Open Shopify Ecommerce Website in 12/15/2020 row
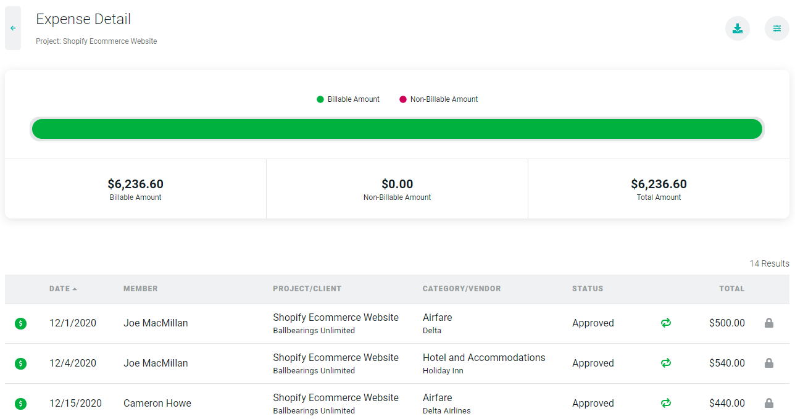Image resolution: width=795 pixels, height=419 pixels. point(336,397)
